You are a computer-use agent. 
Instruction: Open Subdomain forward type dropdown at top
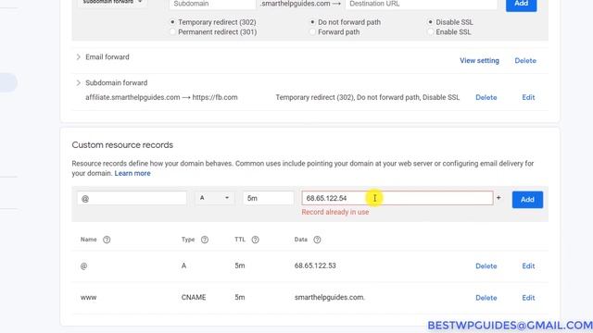112,2
